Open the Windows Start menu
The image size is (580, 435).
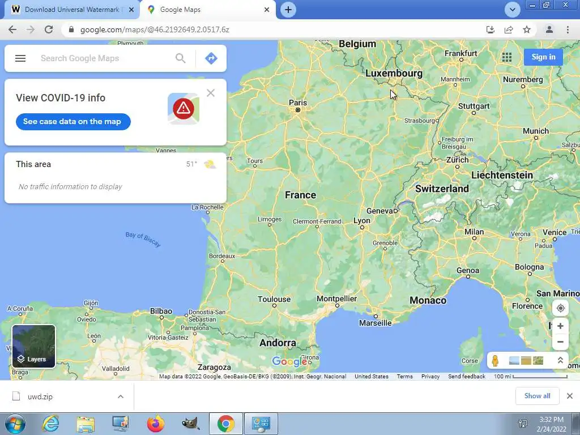point(15,424)
